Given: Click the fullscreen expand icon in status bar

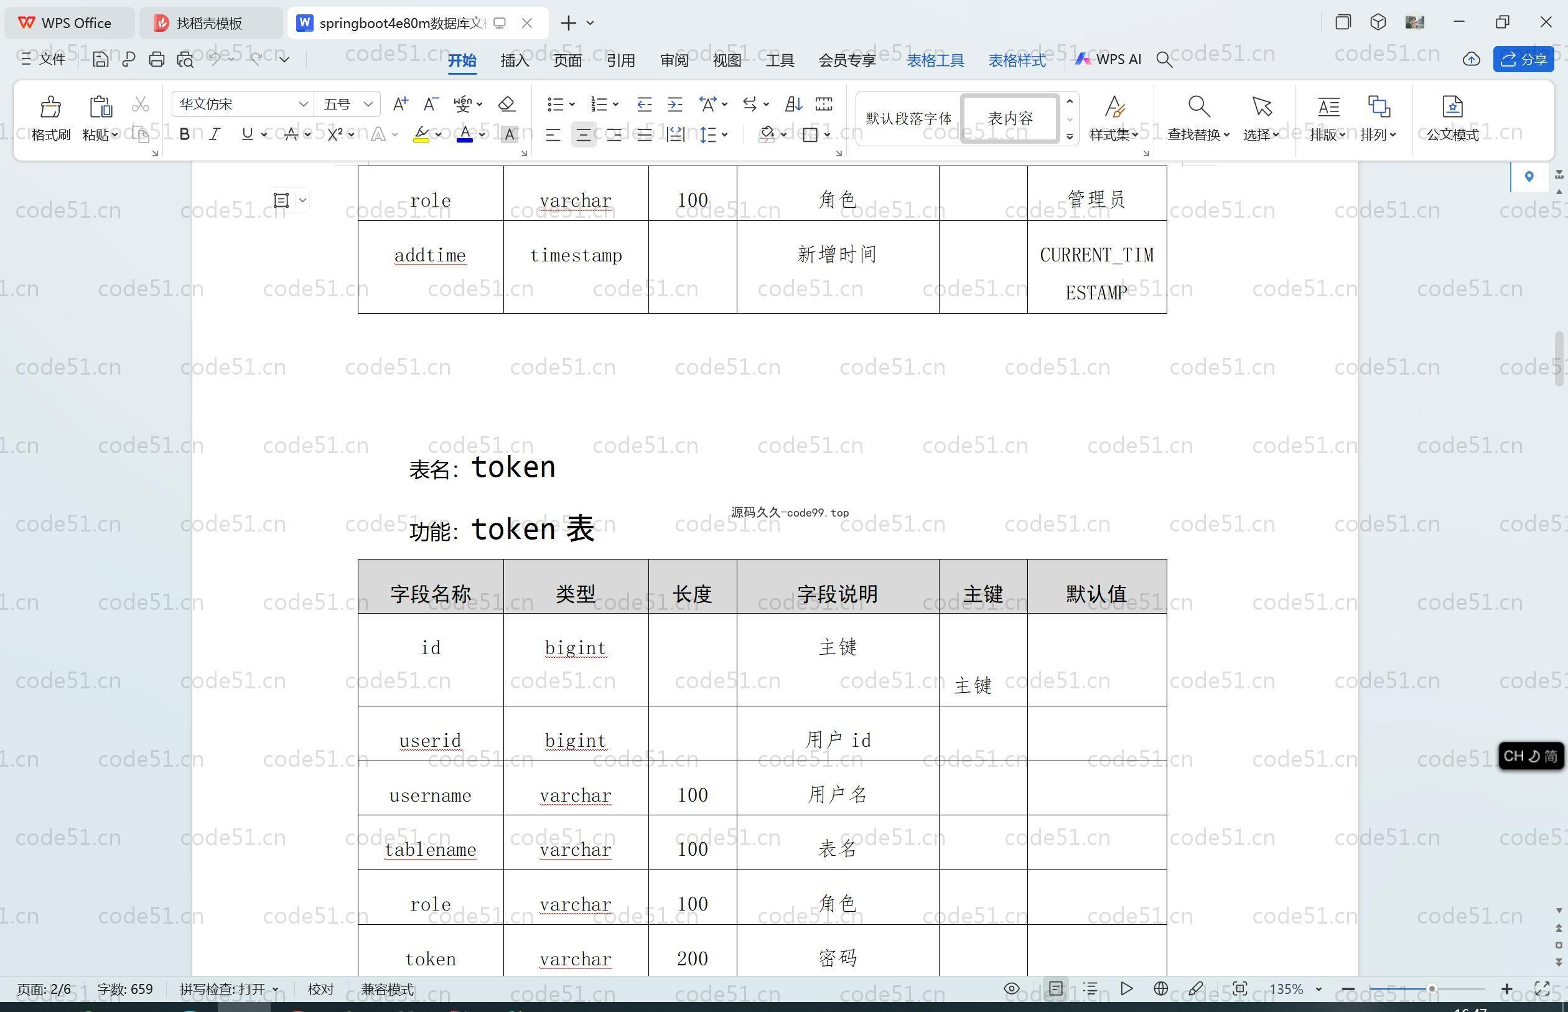Looking at the screenshot, I should (1542, 988).
